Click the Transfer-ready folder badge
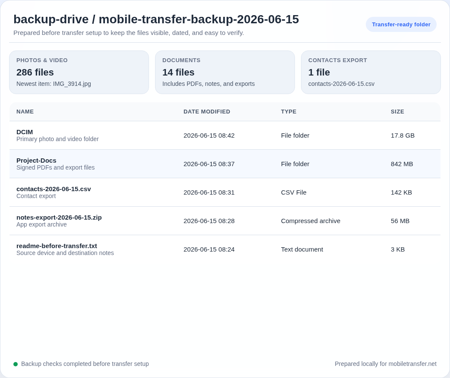The height and width of the screenshot is (378, 450). pos(401,24)
